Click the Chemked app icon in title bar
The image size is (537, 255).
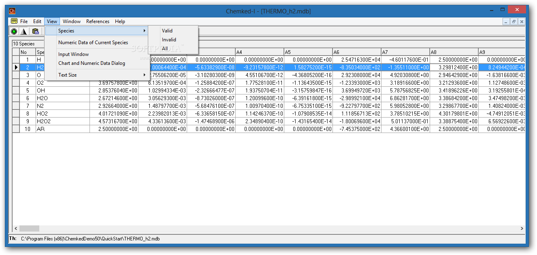click(x=12, y=11)
